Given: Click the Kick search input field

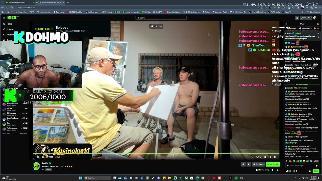Looking at the screenshot, I should 161,18.
